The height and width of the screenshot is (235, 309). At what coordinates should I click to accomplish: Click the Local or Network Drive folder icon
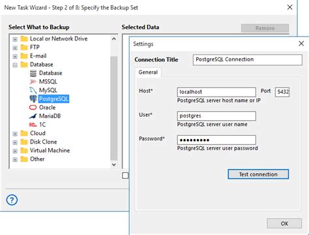click(x=24, y=39)
